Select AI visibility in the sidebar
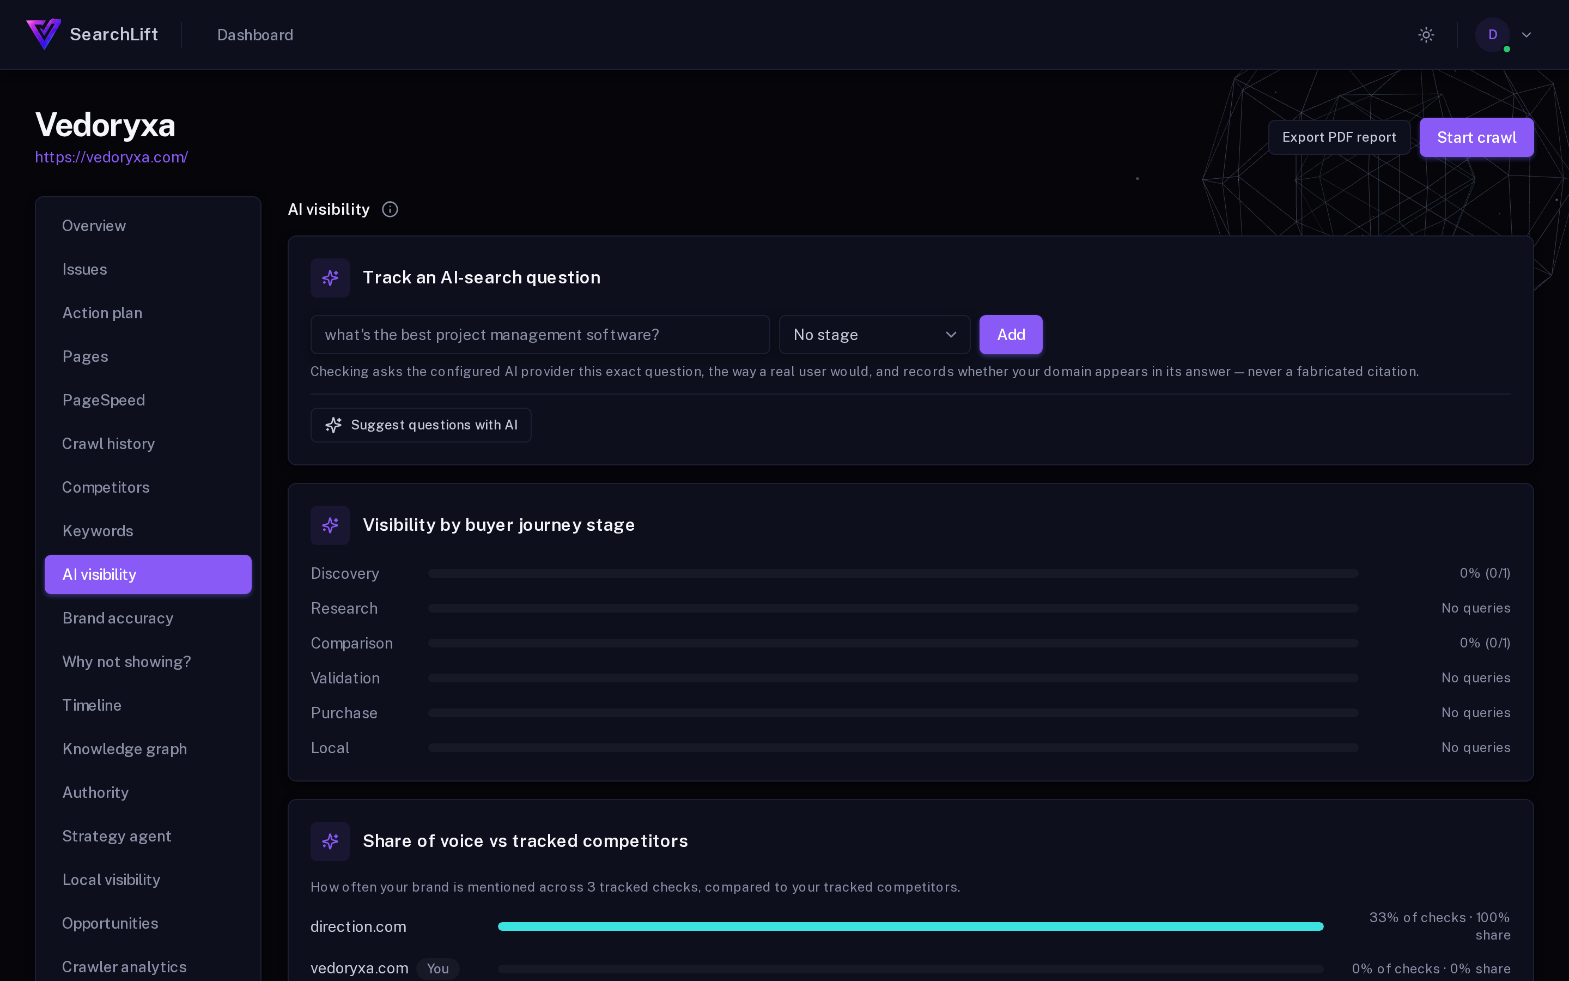 pyautogui.click(x=148, y=574)
